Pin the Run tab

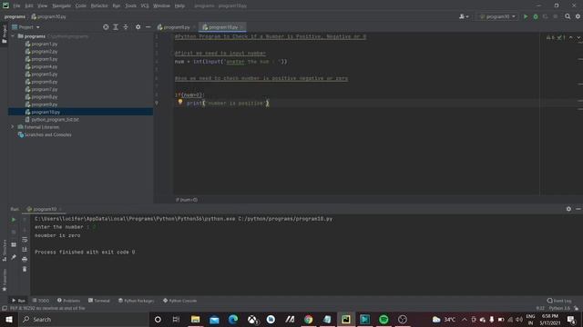pos(14,257)
